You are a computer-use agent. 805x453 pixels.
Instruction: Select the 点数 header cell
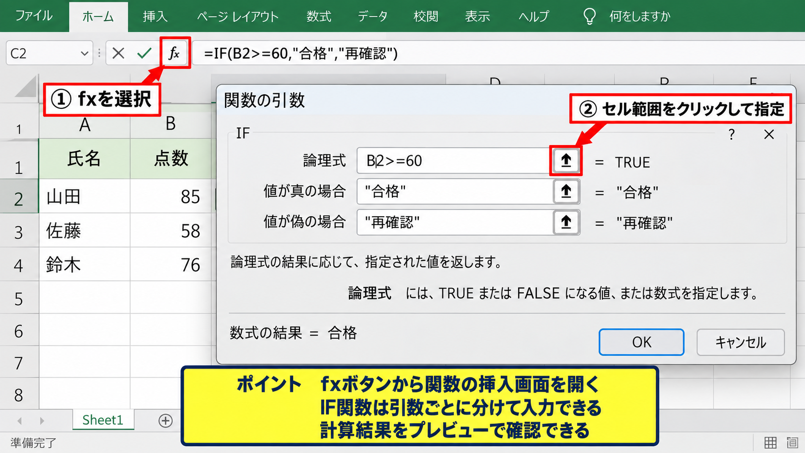tap(171, 158)
